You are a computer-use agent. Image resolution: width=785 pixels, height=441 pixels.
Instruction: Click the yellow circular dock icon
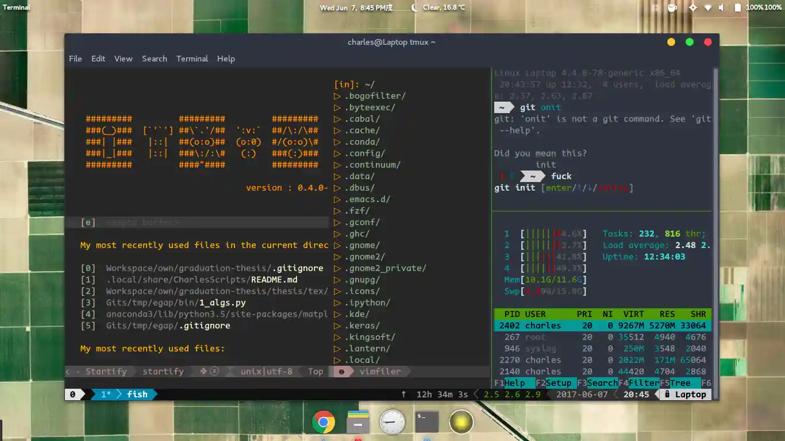461,422
